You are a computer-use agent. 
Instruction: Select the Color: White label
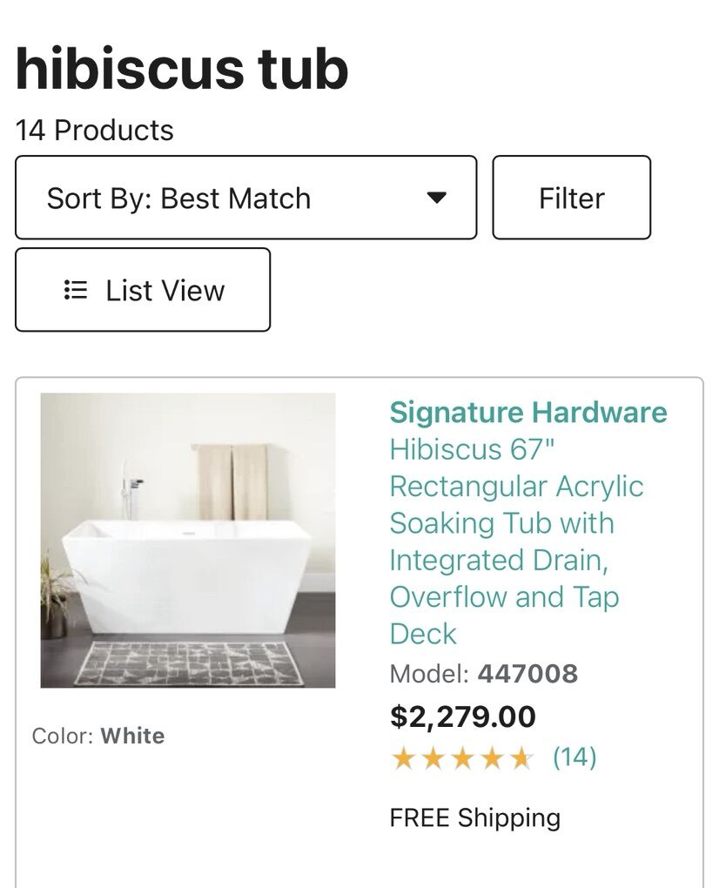[98, 736]
